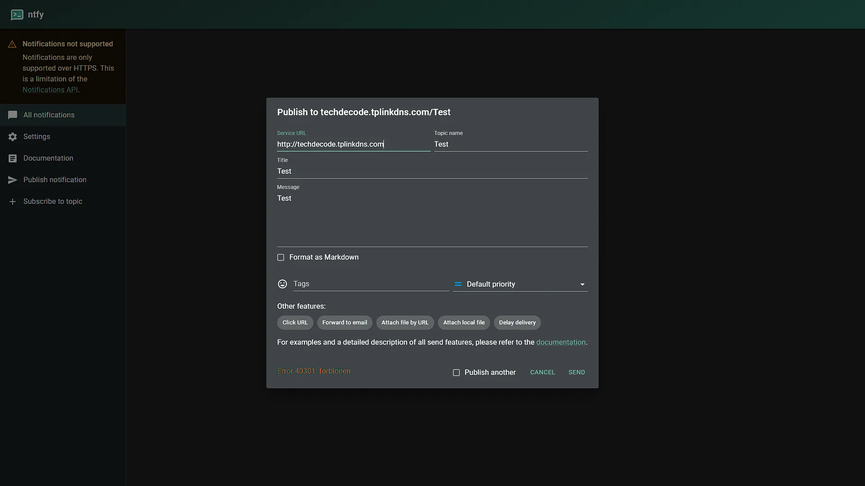The height and width of the screenshot is (486, 865).
Task: Choose Attach local file chip
Action: pos(464,323)
